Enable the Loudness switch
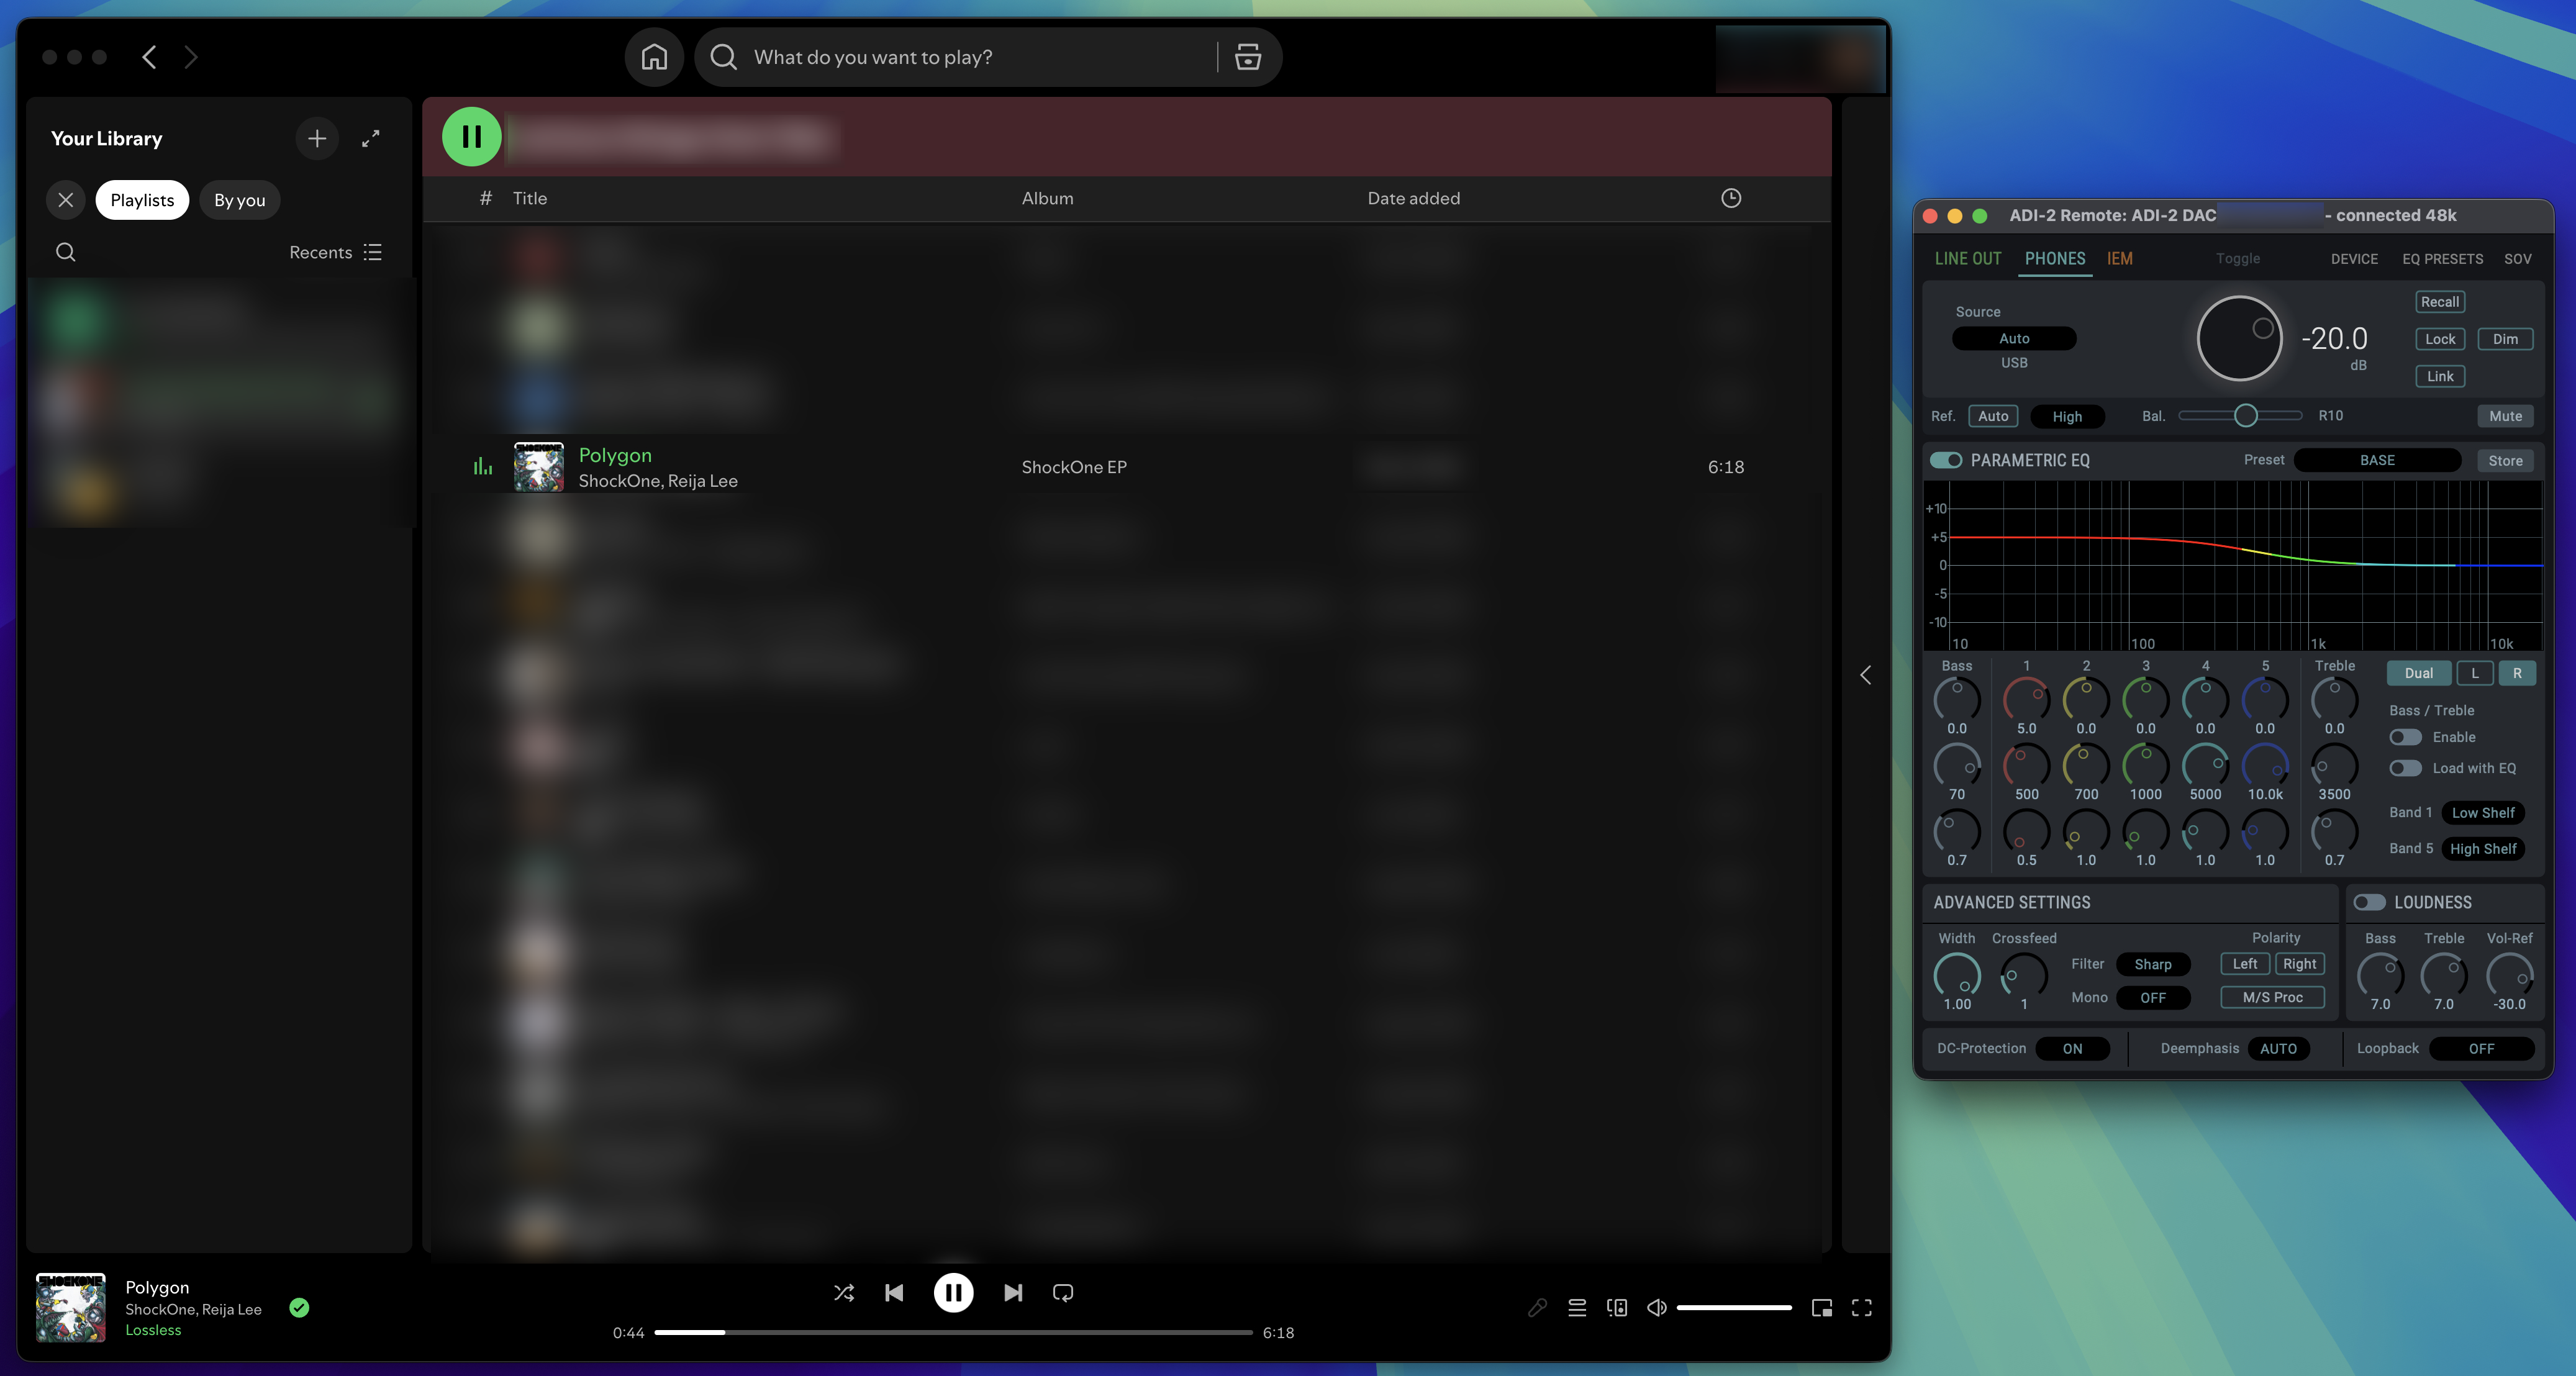The width and height of the screenshot is (2576, 1376). point(2369,902)
